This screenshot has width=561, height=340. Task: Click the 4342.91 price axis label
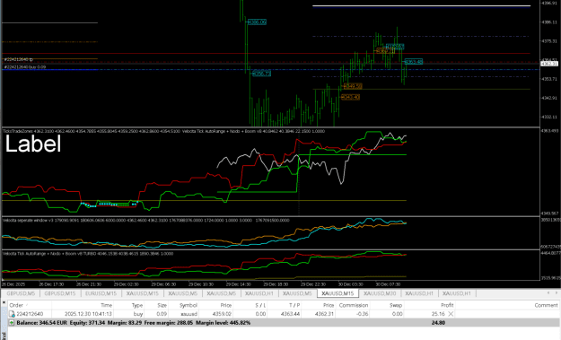tap(549, 98)
